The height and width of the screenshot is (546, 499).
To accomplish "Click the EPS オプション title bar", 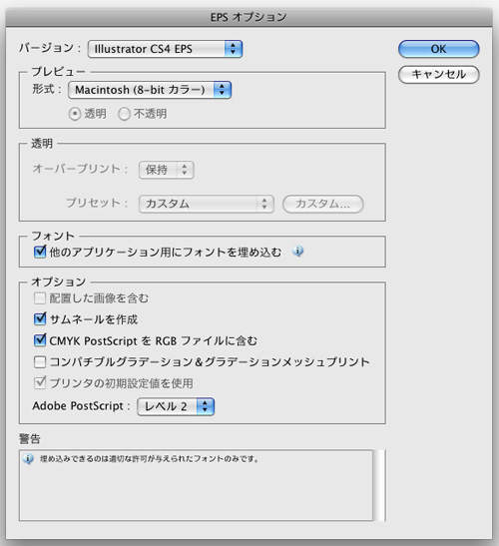I will [249, 17].
